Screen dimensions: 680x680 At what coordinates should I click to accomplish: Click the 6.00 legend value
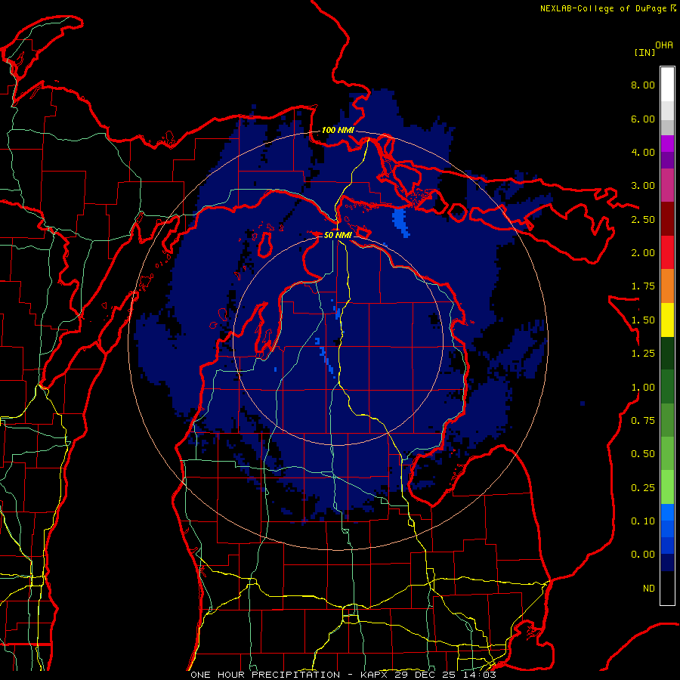tap(643, 119)
